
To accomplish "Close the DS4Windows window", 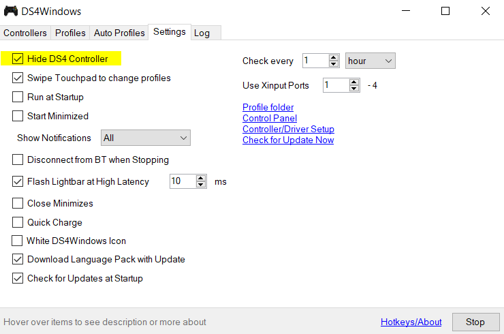I will click(486, 11).
